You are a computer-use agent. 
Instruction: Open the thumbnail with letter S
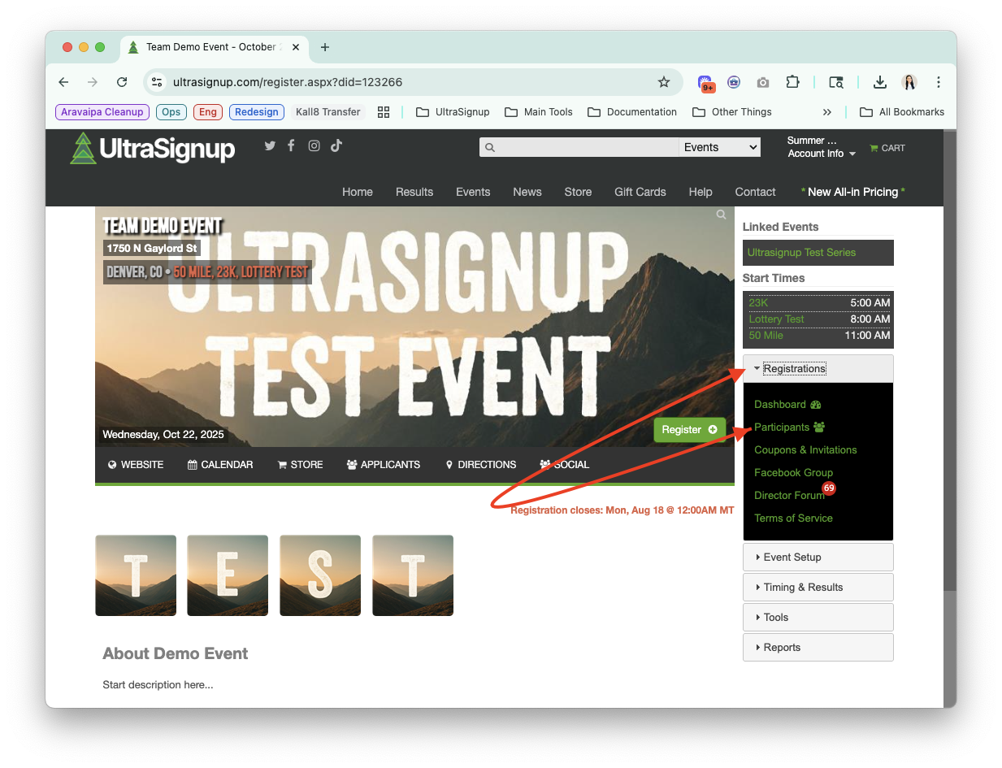pos(320,575)
